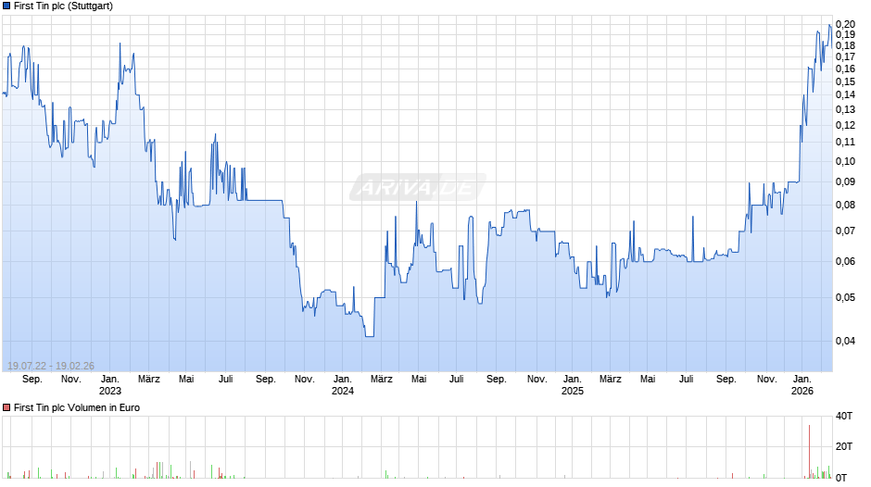Click the 0,17 price axis label
This screenshot has width=871, height=487.
pyautogui.click(x=845, y=56)
